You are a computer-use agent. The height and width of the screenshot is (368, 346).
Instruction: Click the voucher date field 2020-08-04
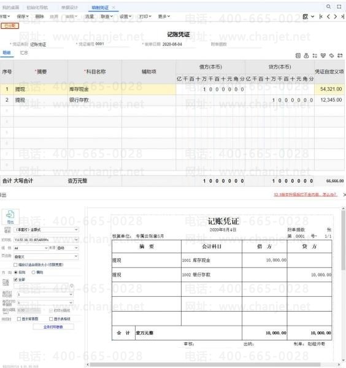[178, 44]
